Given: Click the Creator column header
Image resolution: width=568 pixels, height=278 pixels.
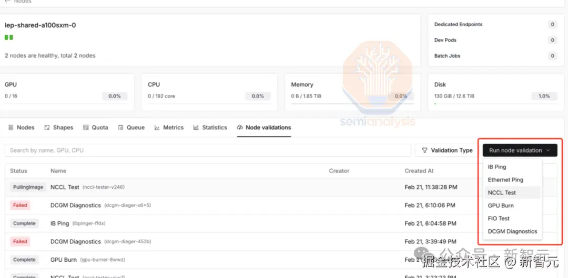Looking at the screenshot, I should coord(339,170).
